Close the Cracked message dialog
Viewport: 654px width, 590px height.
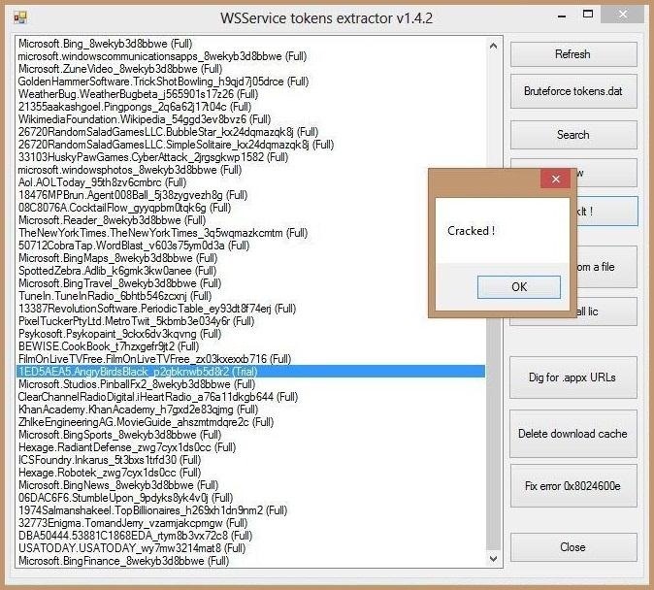[555, 179]
